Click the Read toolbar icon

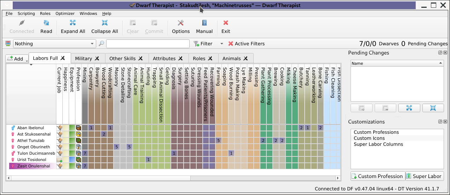[46, 23]
